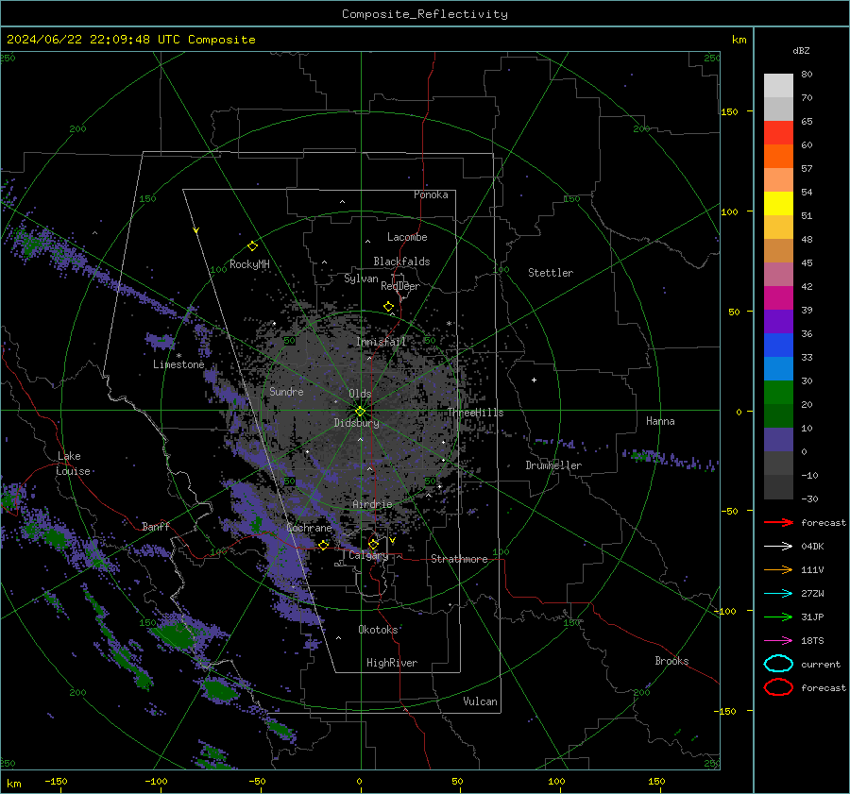The width and height of the screenshot is (850, 794).
Task: Select the purple 36-39 dBZ color swatch
Action: pos(778,322)
